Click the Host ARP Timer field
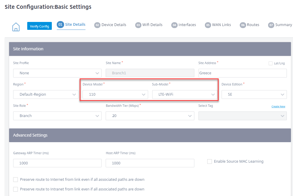The width and height of the screenshot is (293, 196). pos(150,163)
